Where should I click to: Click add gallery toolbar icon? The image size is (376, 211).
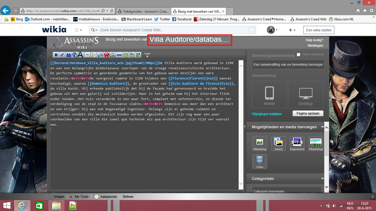click(132, 55)
